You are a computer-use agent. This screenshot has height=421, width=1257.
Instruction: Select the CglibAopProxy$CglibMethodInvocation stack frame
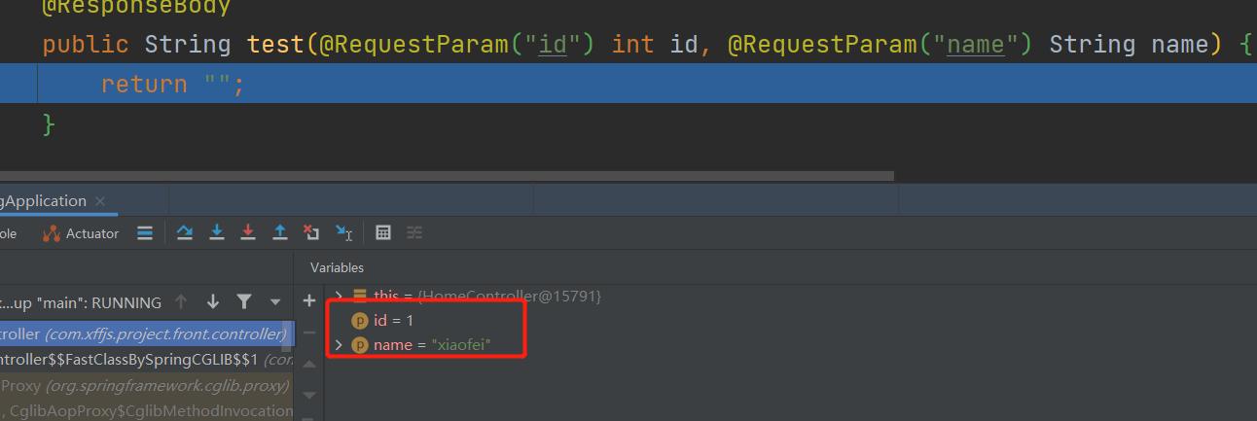click(146, 410)
